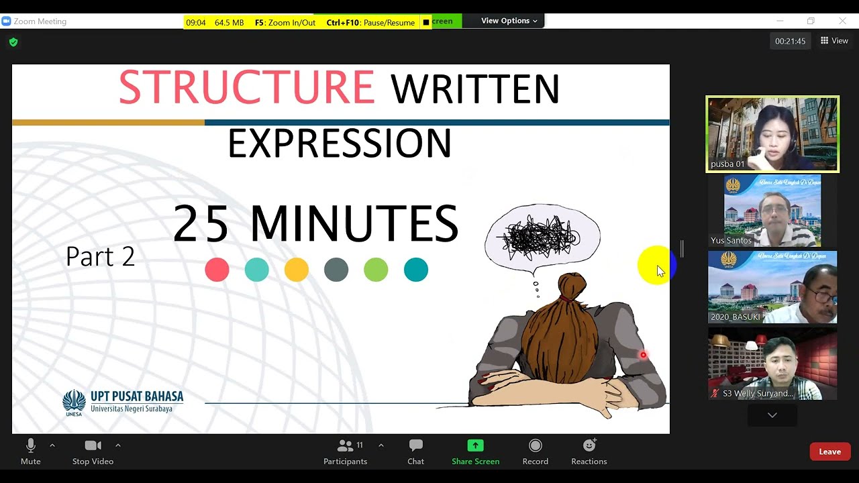
Task: Click the Part 2 text on slide
Action: [x=100, y=256]
